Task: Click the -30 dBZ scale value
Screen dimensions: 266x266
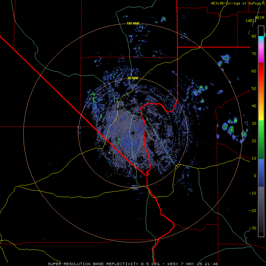Action: pos(253,228)
